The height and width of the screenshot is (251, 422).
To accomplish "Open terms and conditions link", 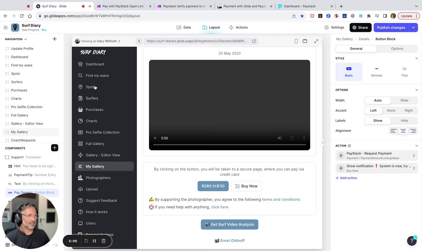I will (x=281, y=199).
